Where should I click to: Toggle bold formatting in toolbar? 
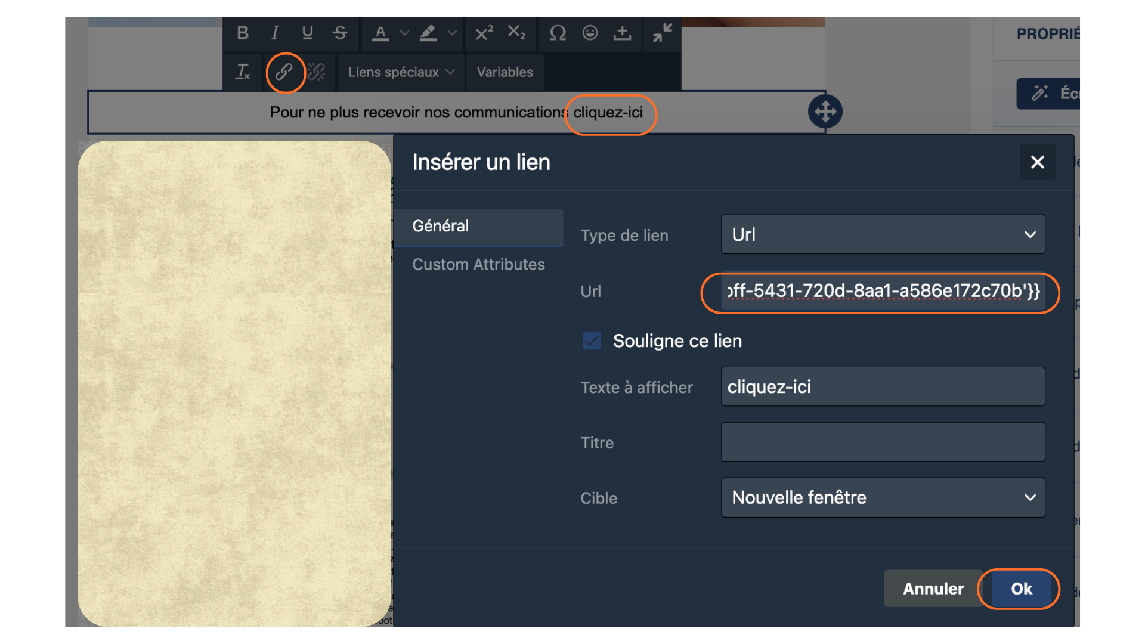(242, 33)
